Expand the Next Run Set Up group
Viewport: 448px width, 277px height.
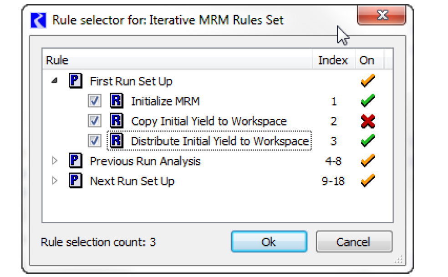[55, 181]
